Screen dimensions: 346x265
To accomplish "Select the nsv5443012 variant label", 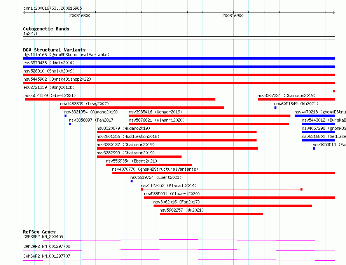I will 324,120.
